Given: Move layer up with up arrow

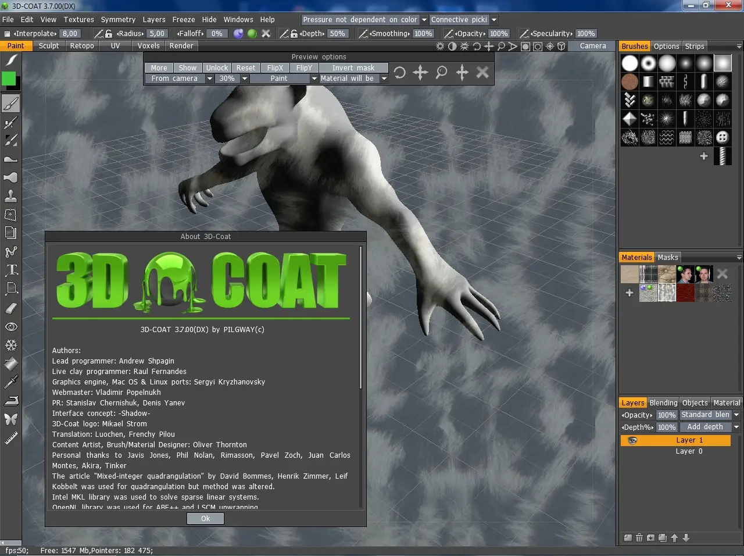Looking at the screenshot, I should [674, 538].
